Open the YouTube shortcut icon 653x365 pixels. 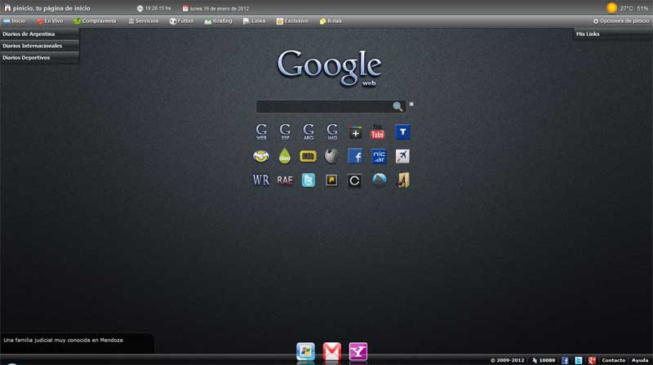[378, 131]
